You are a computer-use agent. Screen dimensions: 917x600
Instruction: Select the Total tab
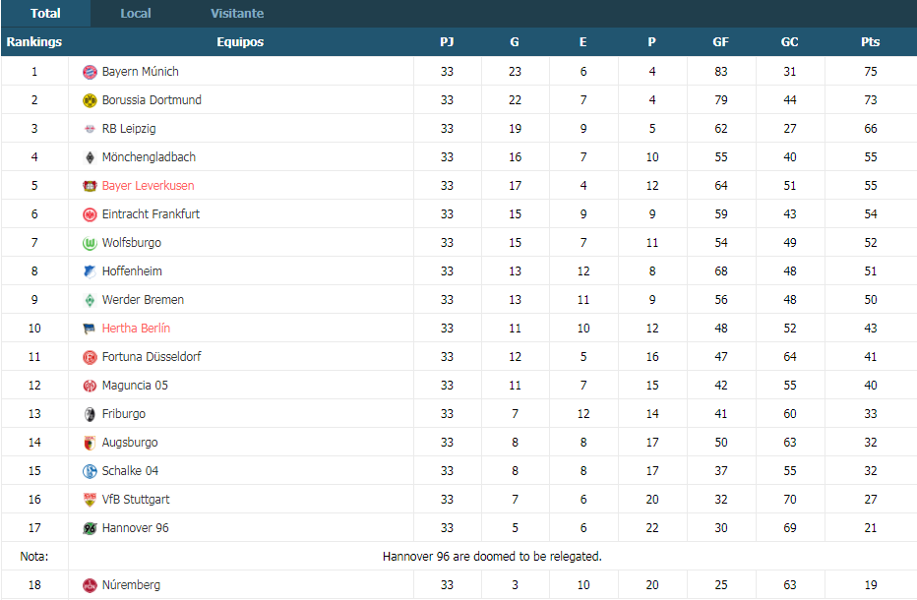click(x=45, y=14)
